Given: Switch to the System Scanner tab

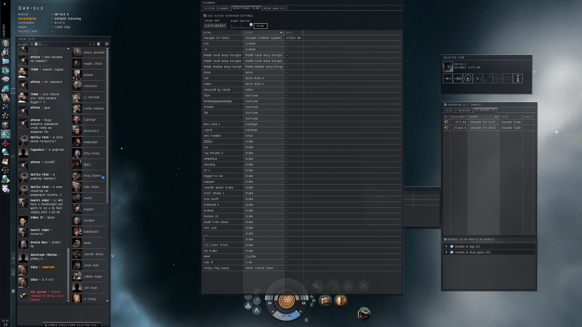Looking at the screenshot, I should click(x=216, y=8).
